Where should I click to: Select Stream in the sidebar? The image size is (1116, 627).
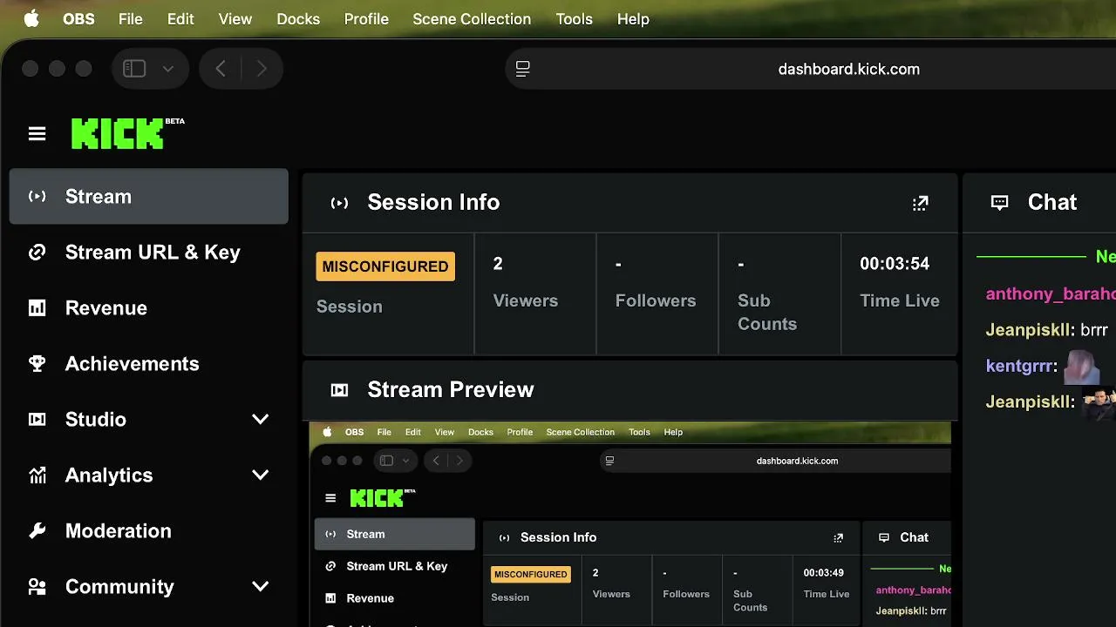coord(149,197)
